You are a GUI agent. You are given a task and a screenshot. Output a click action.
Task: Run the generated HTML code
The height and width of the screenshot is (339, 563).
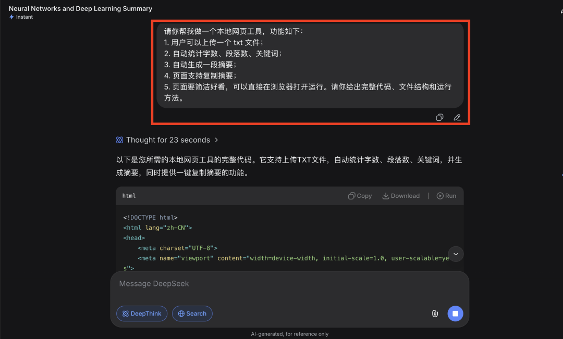[446, 195]
